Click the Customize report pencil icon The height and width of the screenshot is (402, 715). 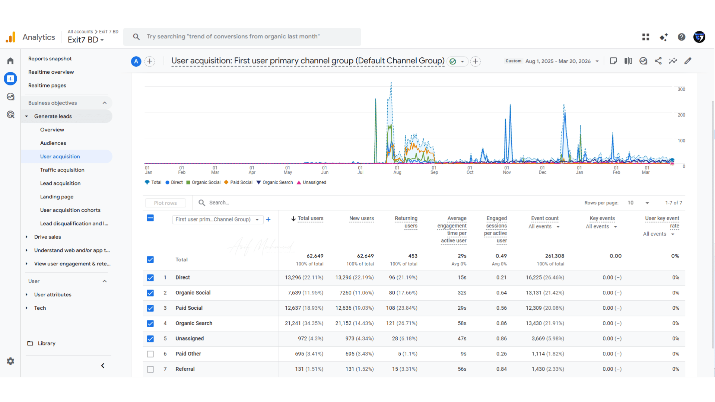click(x=688, y=61)
